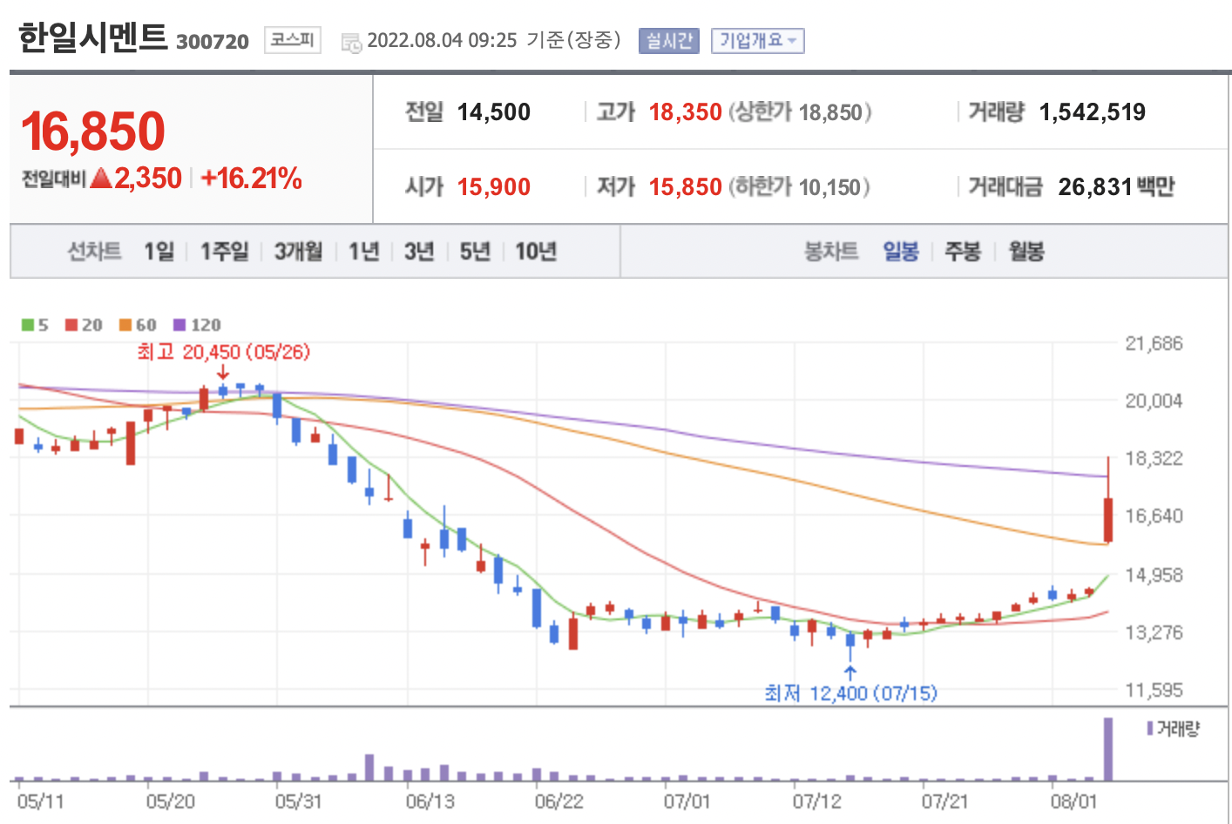Select the 1일 line chart tab

159,252
